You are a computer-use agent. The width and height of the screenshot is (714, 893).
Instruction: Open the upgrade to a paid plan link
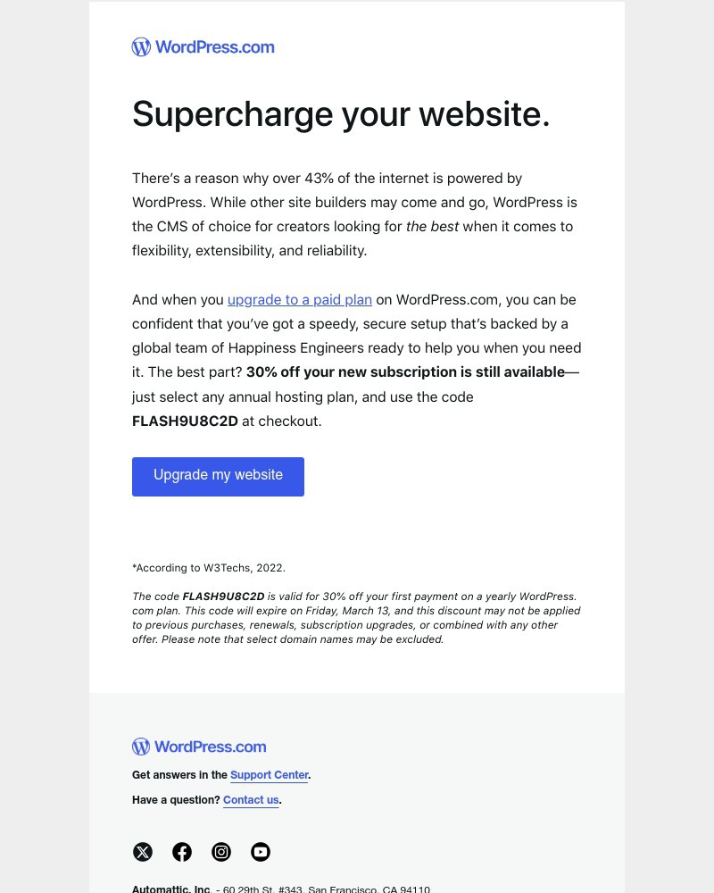tap(299, 299)
